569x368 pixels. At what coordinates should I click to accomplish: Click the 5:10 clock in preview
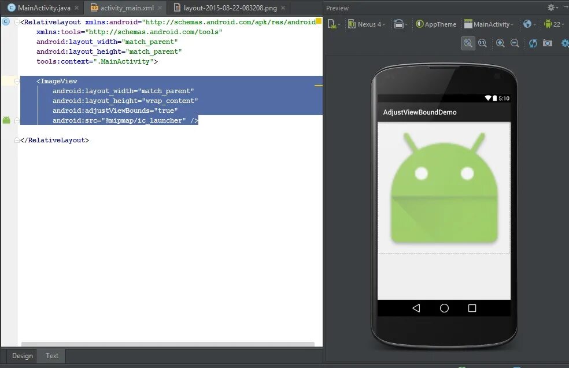(504, 98)
